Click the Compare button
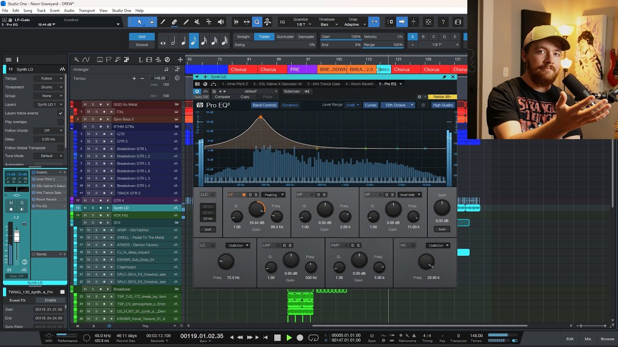The width and height of the screenshot is (618, 347). click(x=222, y=97)
